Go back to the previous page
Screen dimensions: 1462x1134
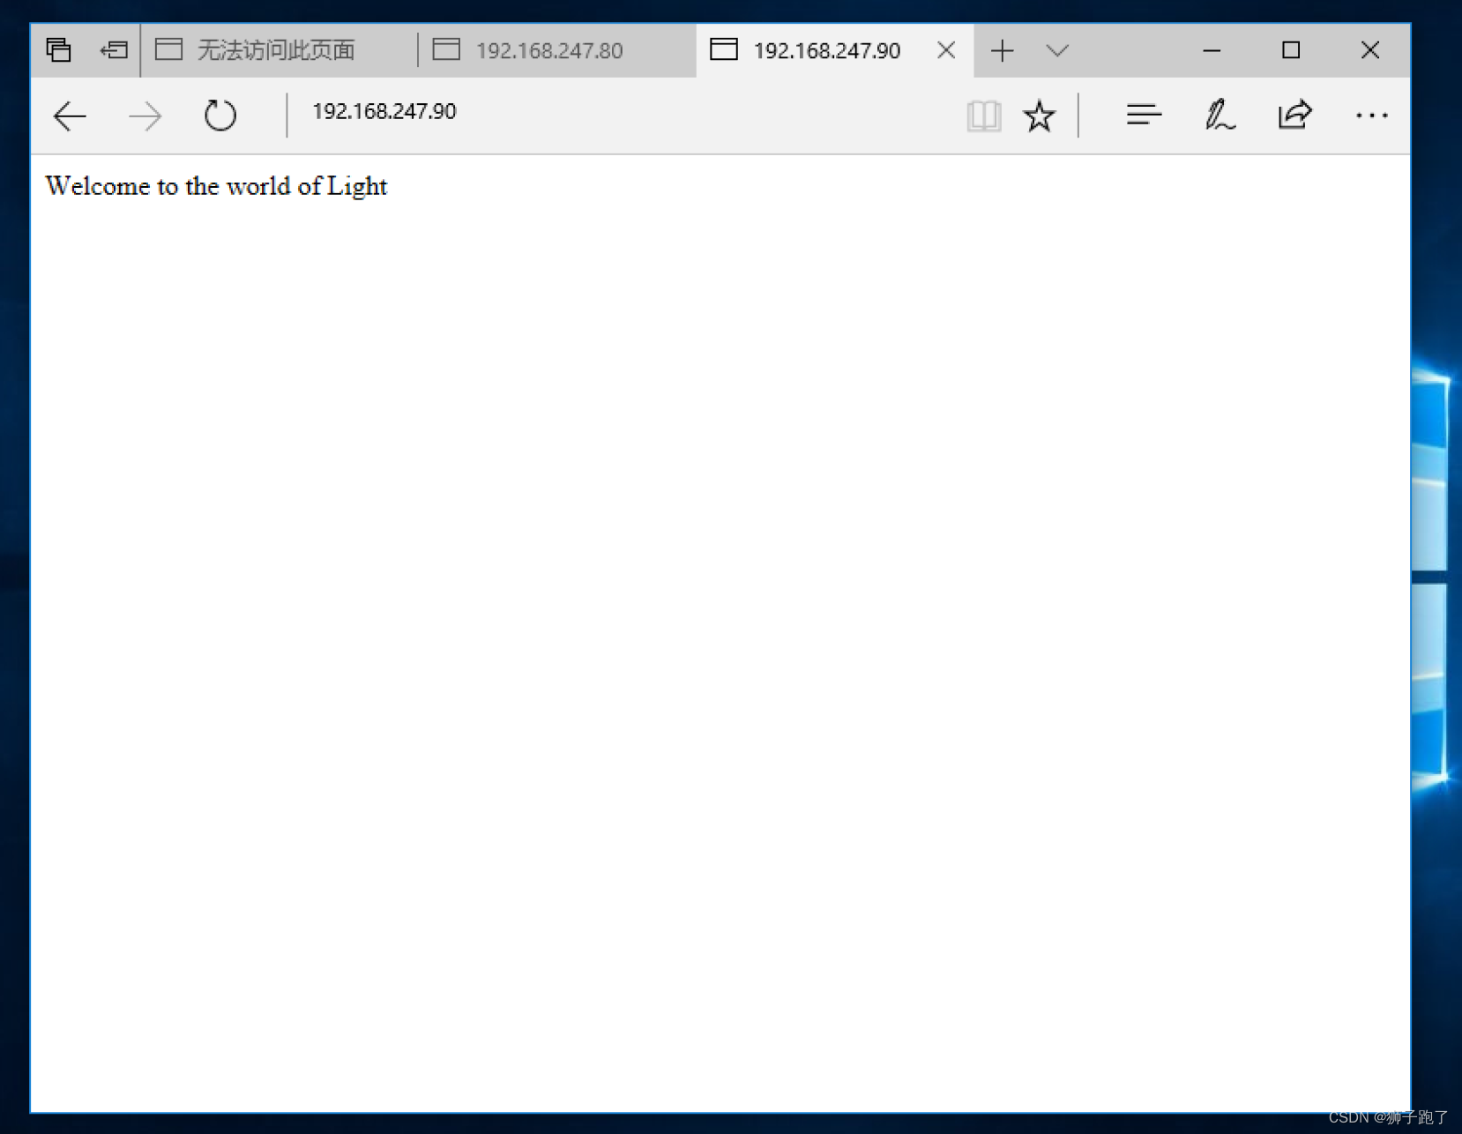(x=70, y=116)
